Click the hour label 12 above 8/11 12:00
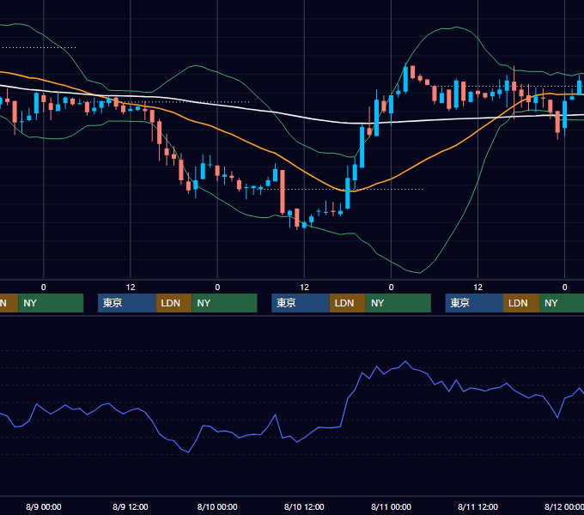 478,288
